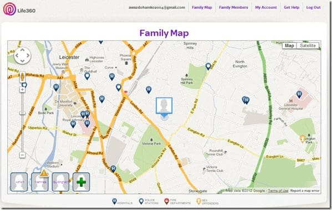Click the Victoria Park map label
This screenshot has width=332, height=210.
pos(151,144)
